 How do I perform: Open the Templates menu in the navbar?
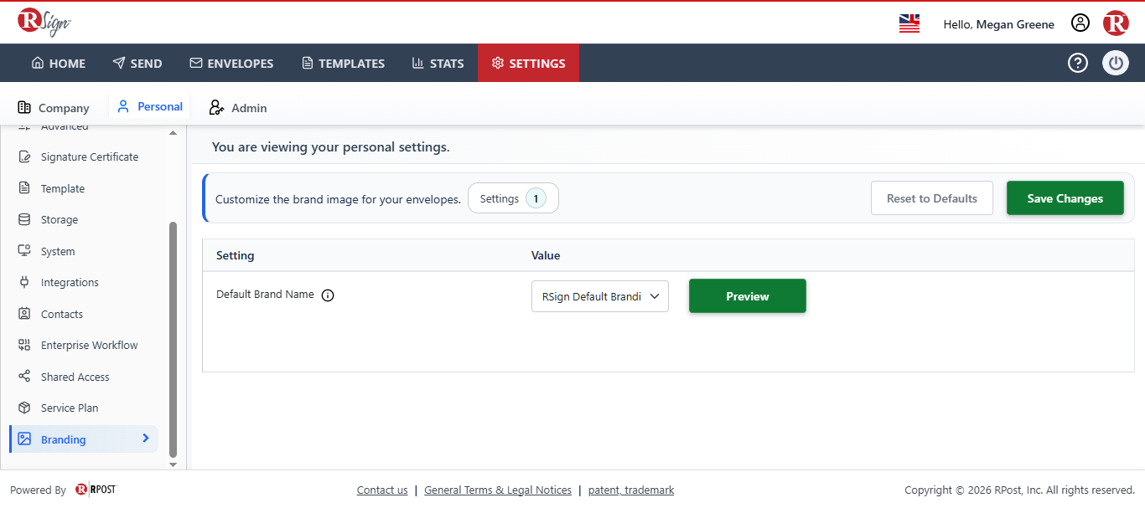pos(343,63)
